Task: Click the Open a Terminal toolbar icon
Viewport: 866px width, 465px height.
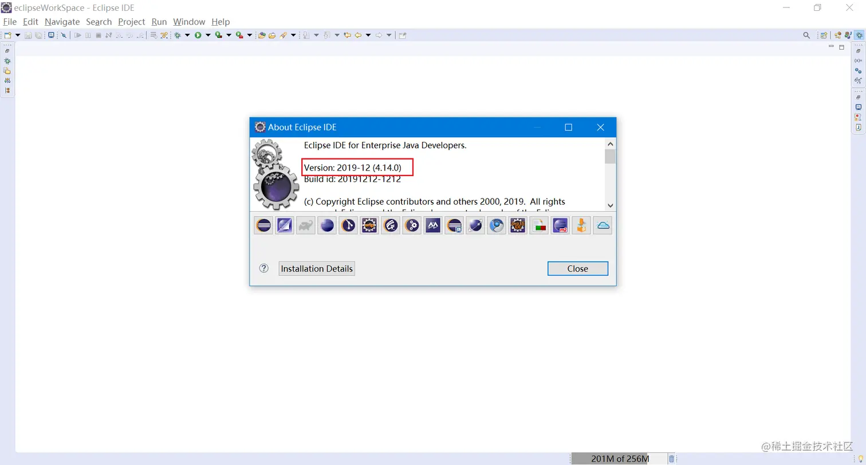Action: pos(51,35)
